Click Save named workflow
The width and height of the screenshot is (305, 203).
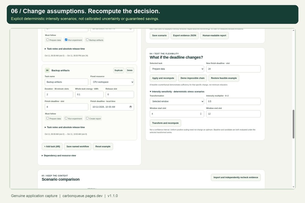point(78,146)
